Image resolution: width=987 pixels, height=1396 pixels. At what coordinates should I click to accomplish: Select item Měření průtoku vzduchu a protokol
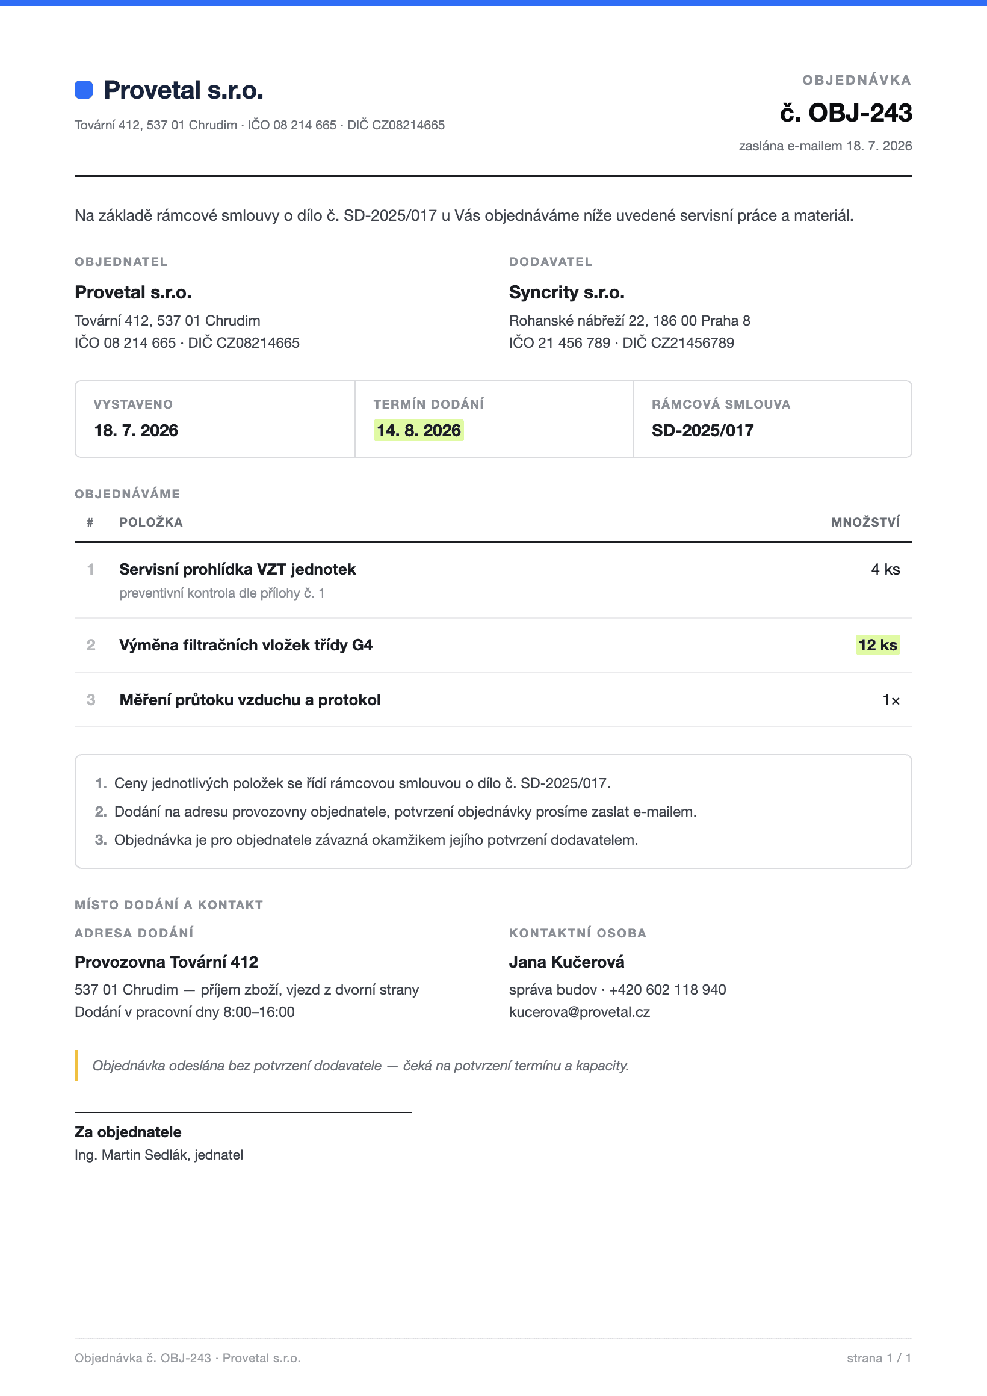click(x=250, y=700)
